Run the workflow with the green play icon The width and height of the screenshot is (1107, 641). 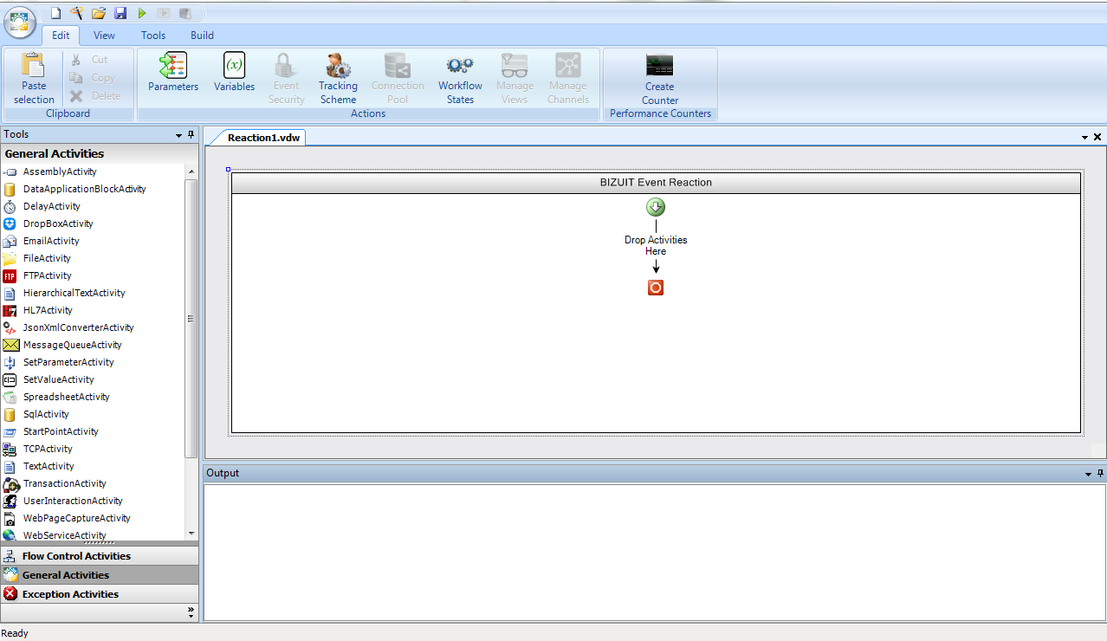(142, 13)
